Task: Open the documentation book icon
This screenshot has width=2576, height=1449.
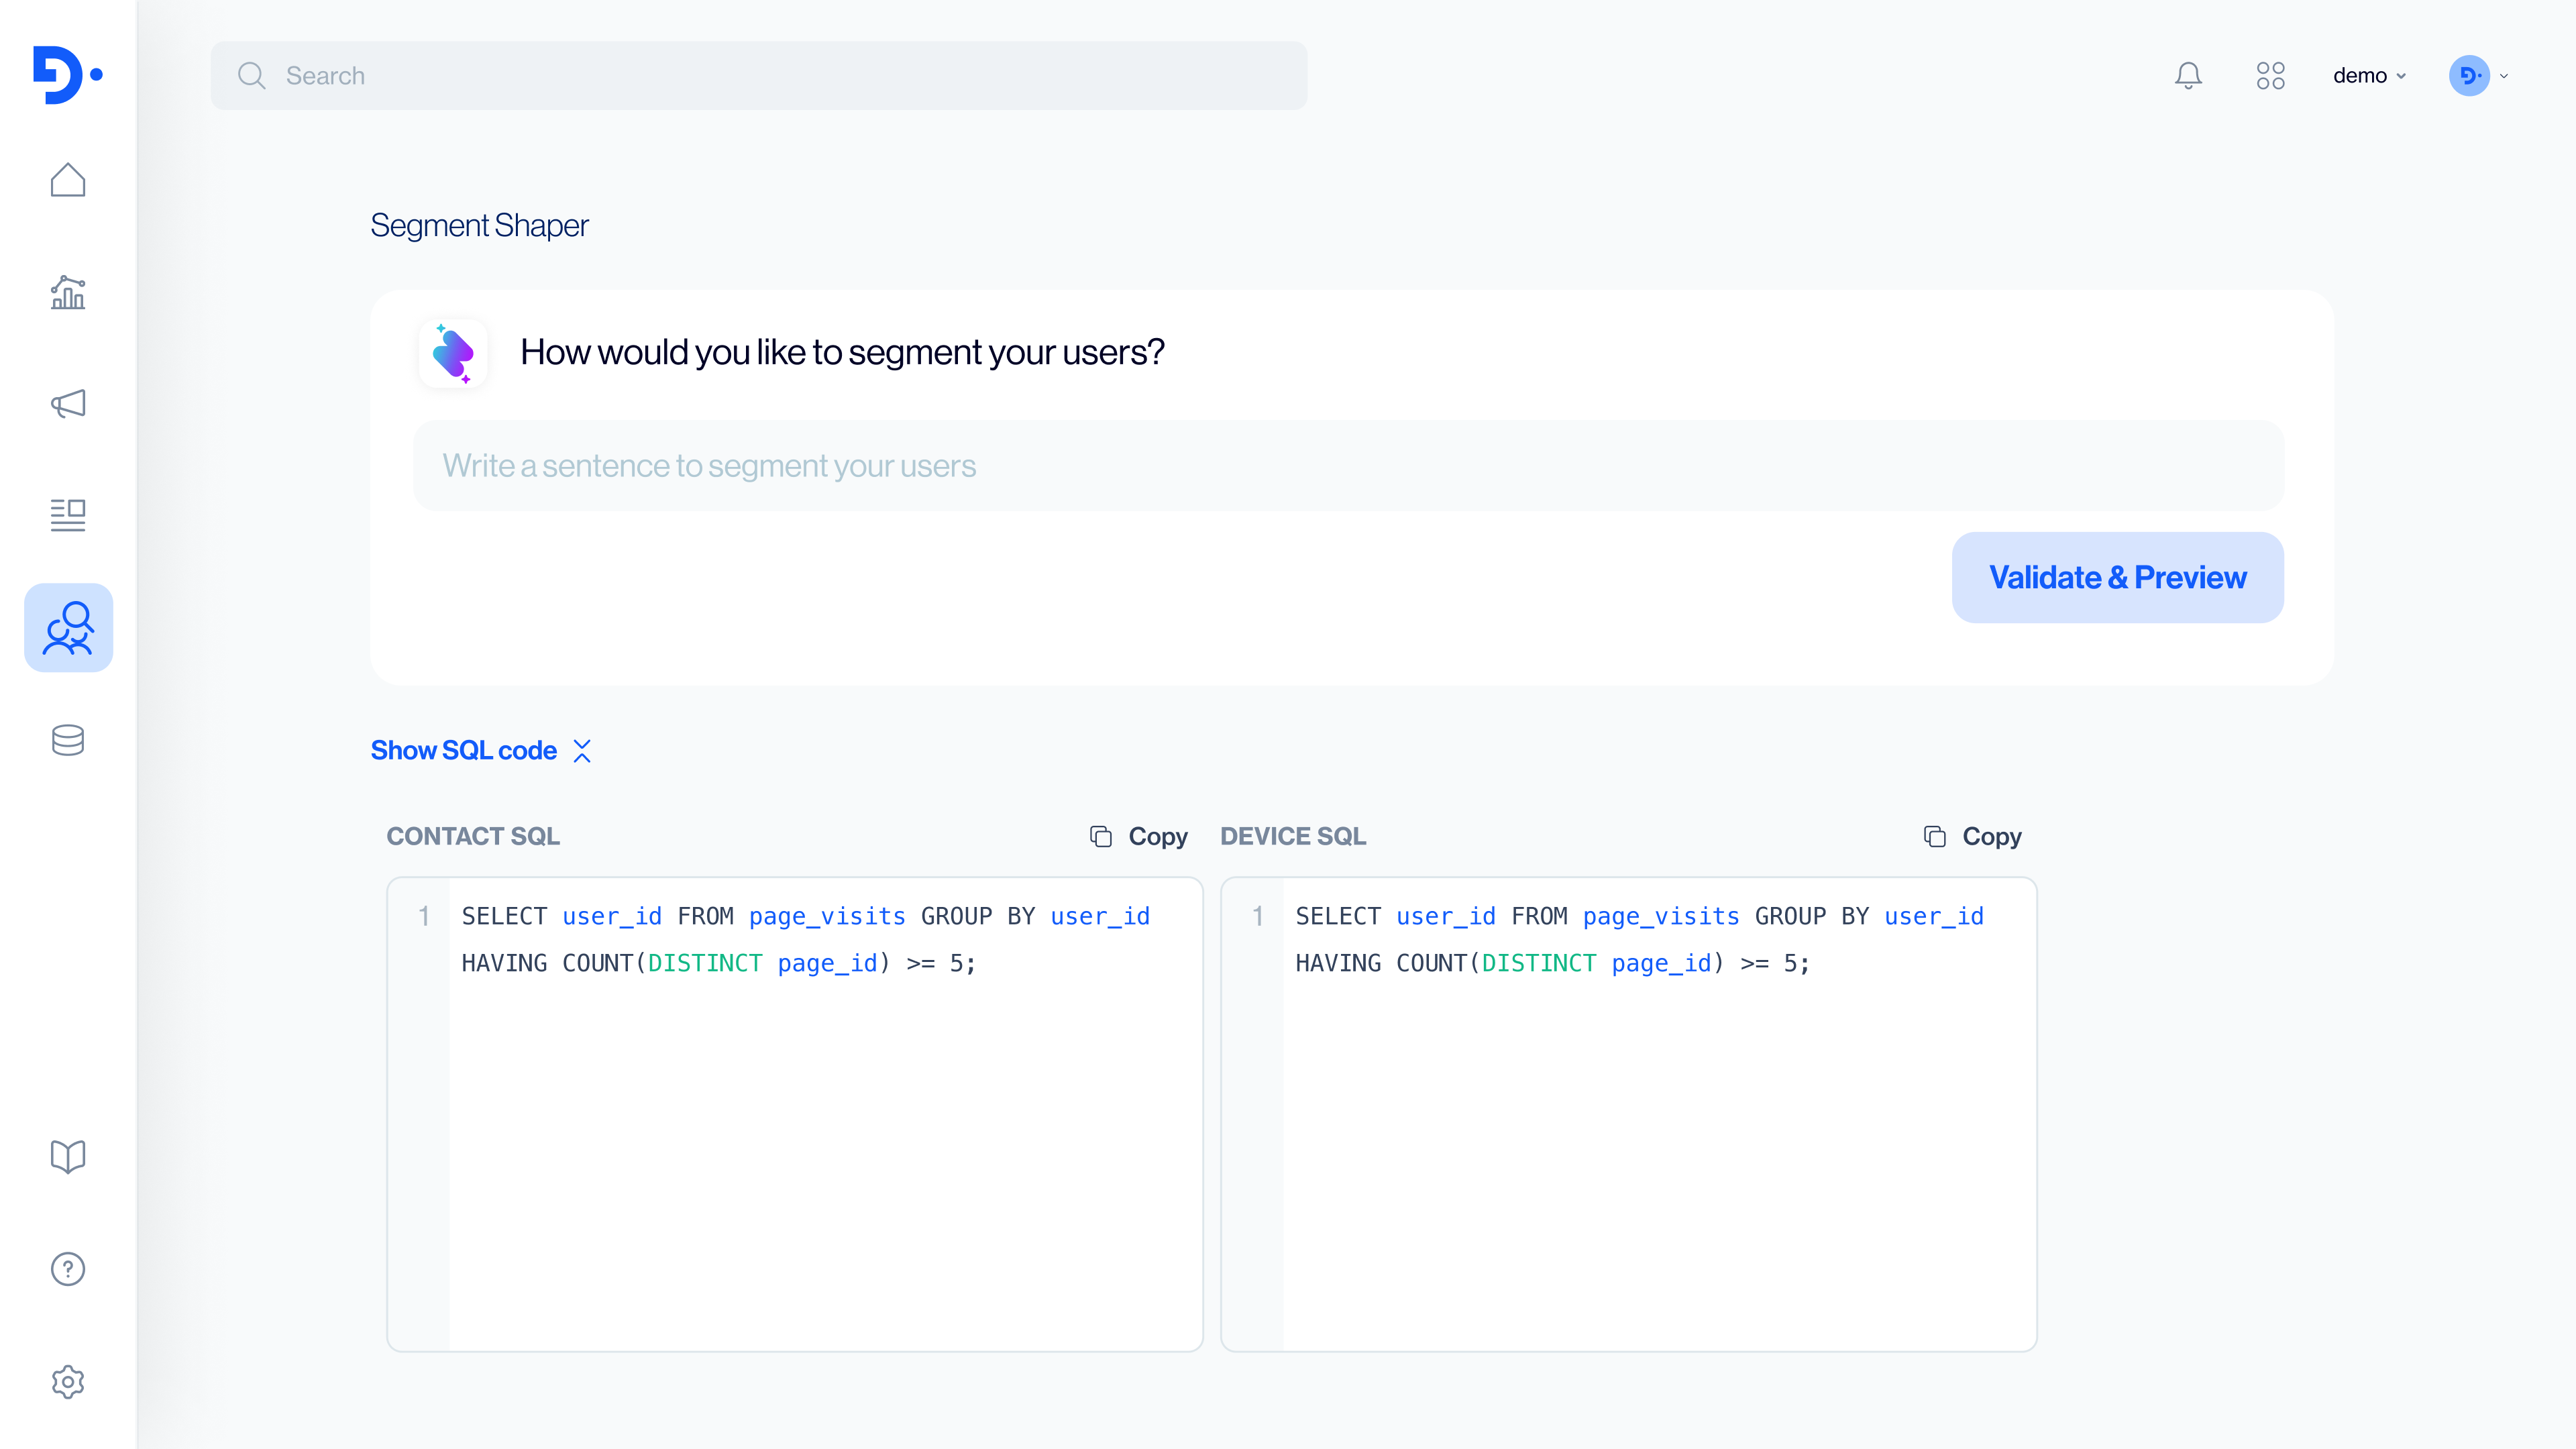Action: click(68, 1156)
